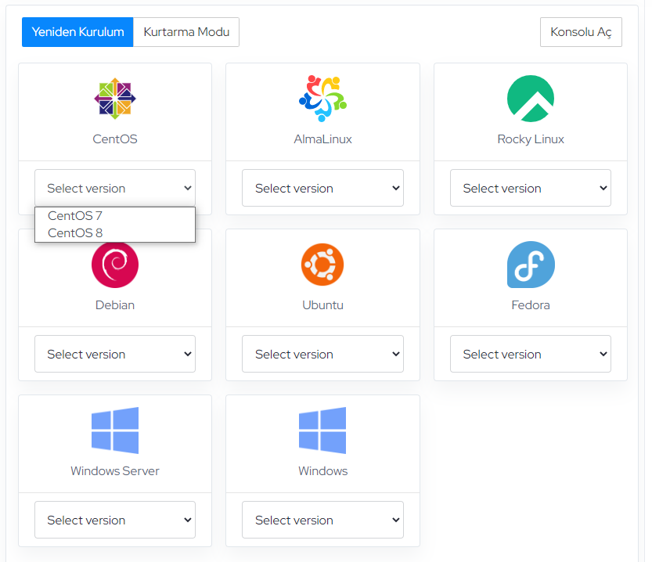Image resolution: width=652 pixels, height=562 pixels.
Task: Click the Debian swirl logo
Action: pos(115,265)
